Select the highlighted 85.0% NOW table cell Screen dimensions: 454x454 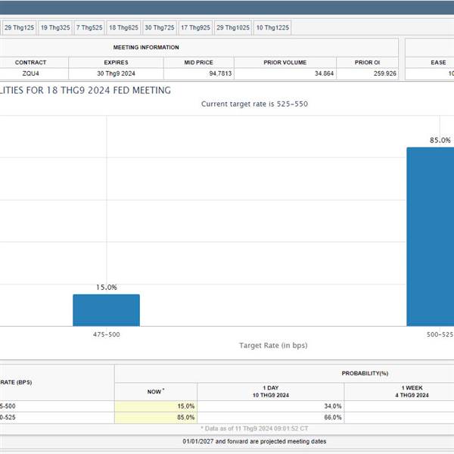(x=156, y=417)
